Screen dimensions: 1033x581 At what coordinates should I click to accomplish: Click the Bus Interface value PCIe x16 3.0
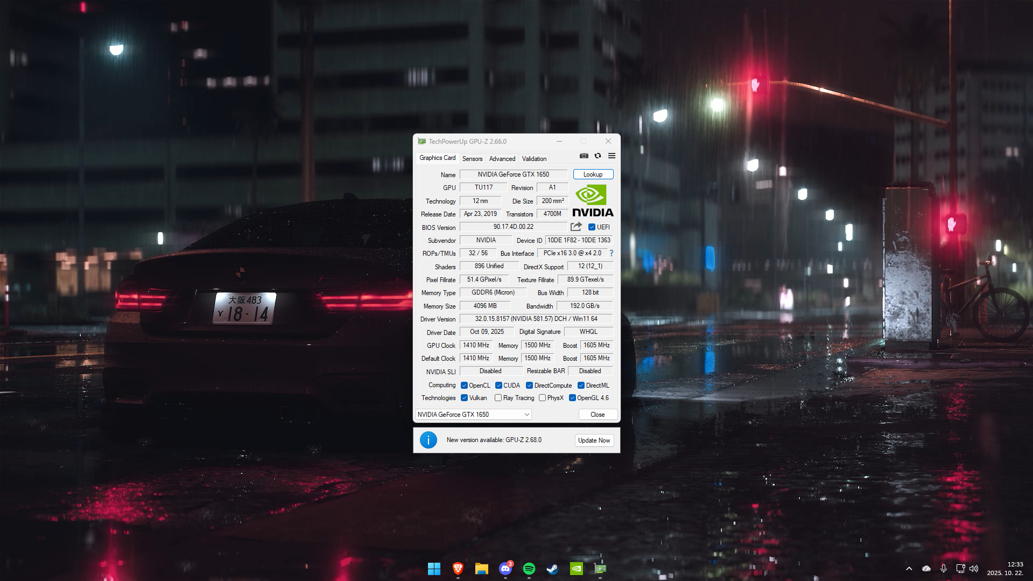click(x=572, y=253)
